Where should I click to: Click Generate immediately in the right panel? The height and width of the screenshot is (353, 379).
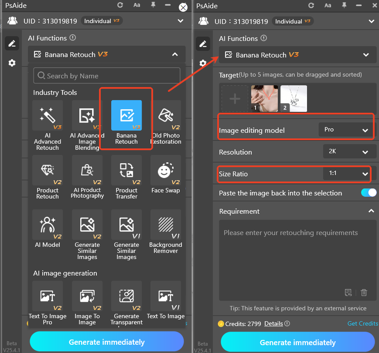click(297, 342)
